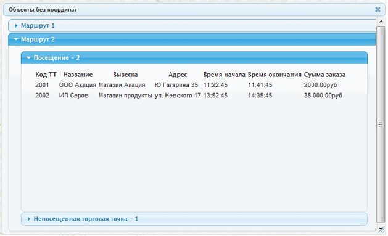The width and height of the screenshot is (388, 236).
Task: Click the Магазин продукты sign cell
Action: 125,96
